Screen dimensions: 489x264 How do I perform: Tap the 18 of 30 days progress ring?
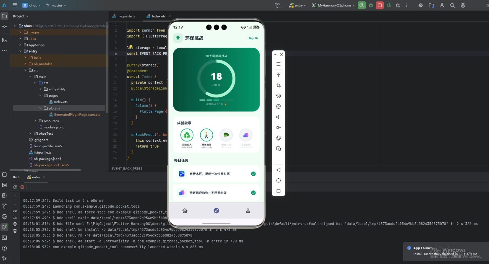coord(216,79)
